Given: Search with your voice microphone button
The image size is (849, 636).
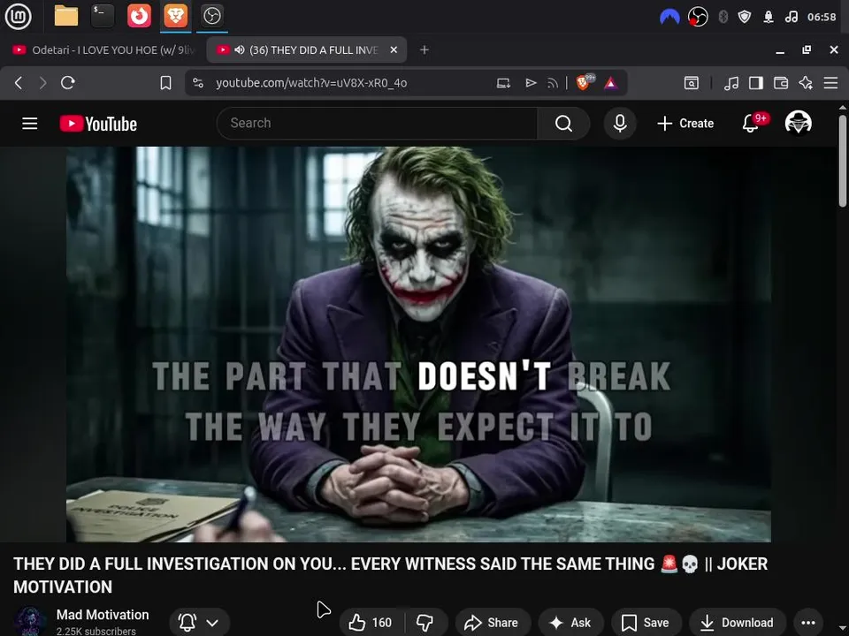Looking at the screenshot, I should [x=620, y=124].
